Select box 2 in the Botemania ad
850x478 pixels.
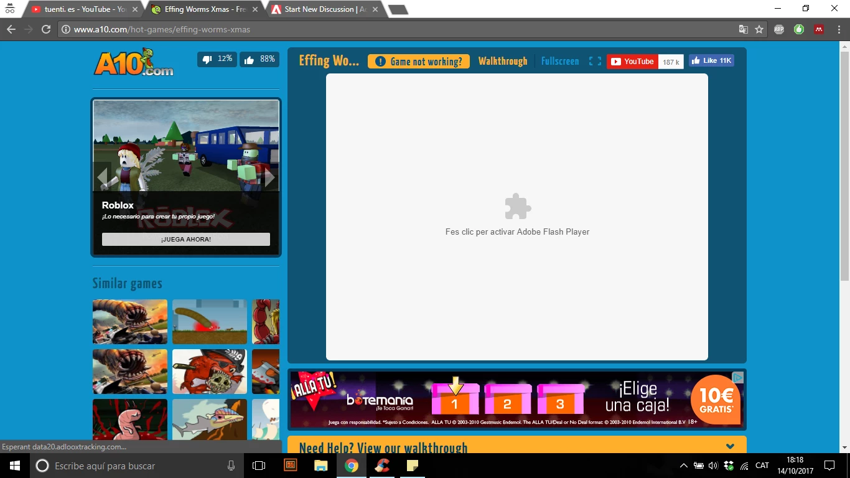point(508,400)
